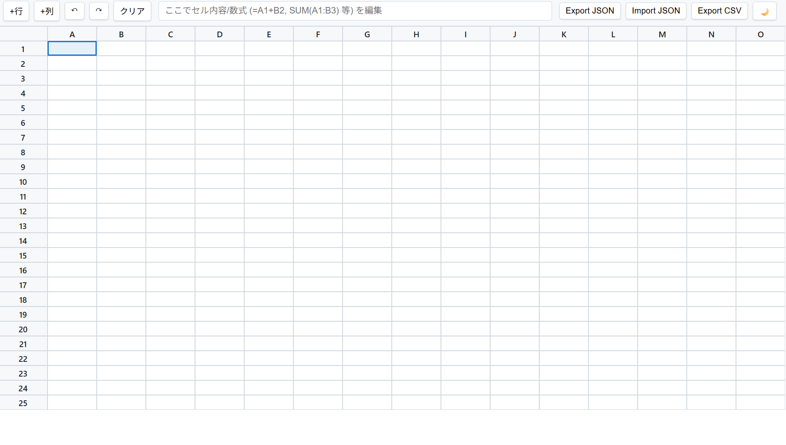Image resolution: width=786 pixels, height=445 pixels.
Task: Focus the formula editing input bar
Action: [354, 11]
